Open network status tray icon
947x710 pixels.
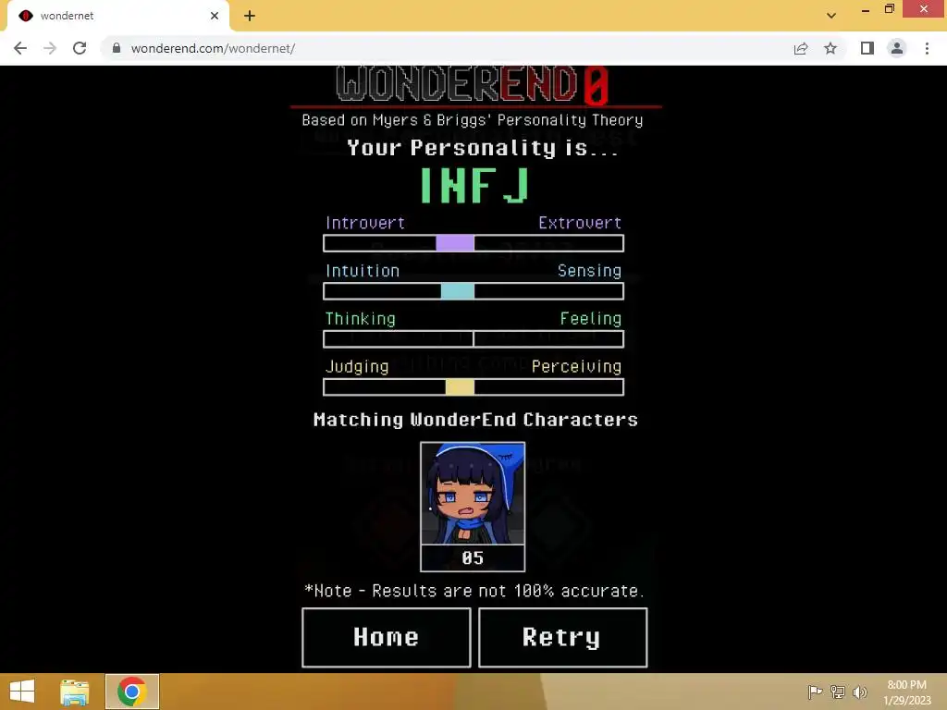838,692
